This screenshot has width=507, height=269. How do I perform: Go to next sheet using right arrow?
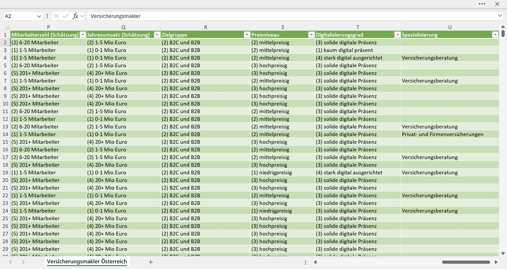click(x=23, y=262)
